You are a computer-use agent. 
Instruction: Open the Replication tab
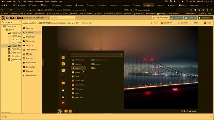tap(31, 63)
